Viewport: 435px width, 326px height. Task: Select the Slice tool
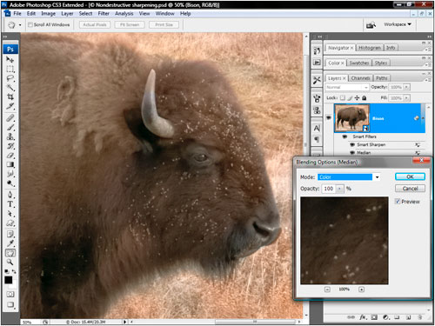click(x=10, y=106)
